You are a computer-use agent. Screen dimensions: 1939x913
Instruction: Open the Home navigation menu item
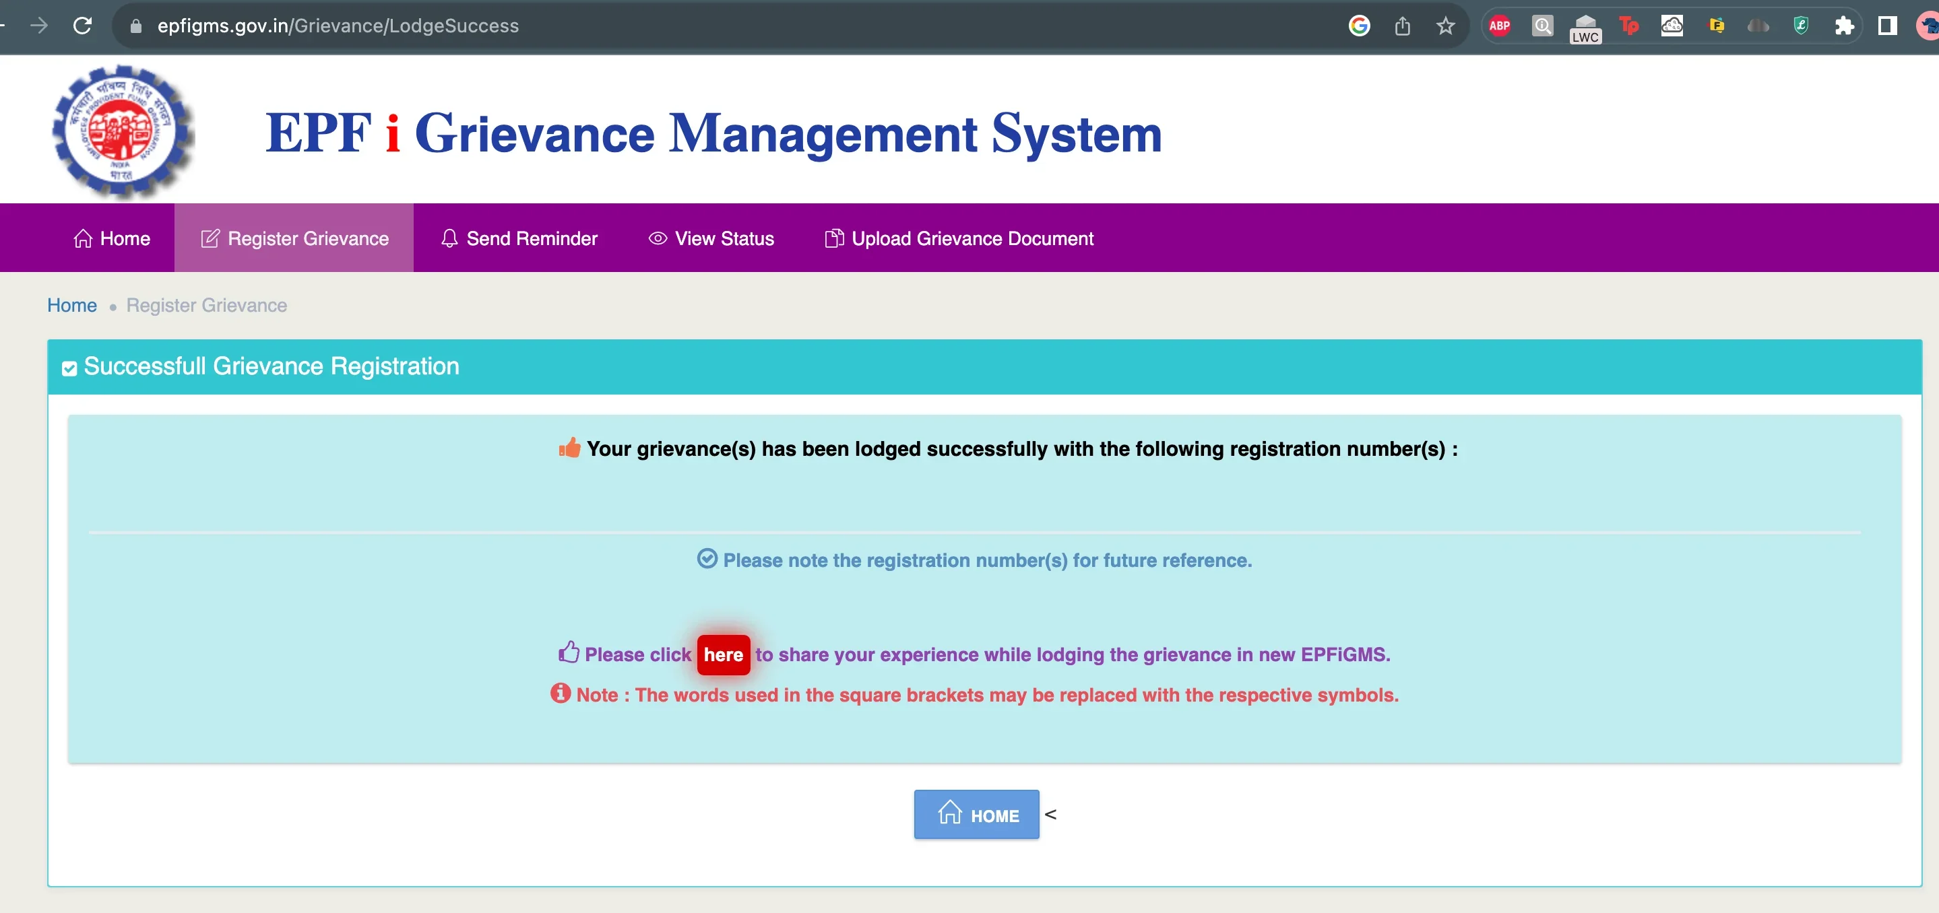coord(112,238)
